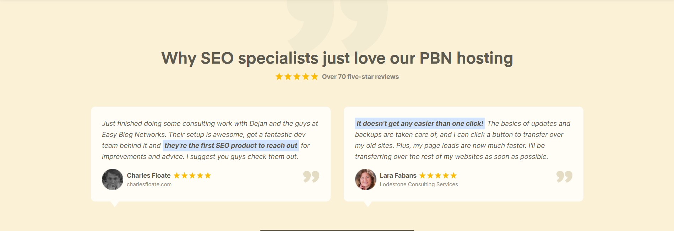Select the Charles Floate reviewer name
Image resolution: width=674 pixels, height=231 pixels.
pyautogui.click(x=148, y=176)
